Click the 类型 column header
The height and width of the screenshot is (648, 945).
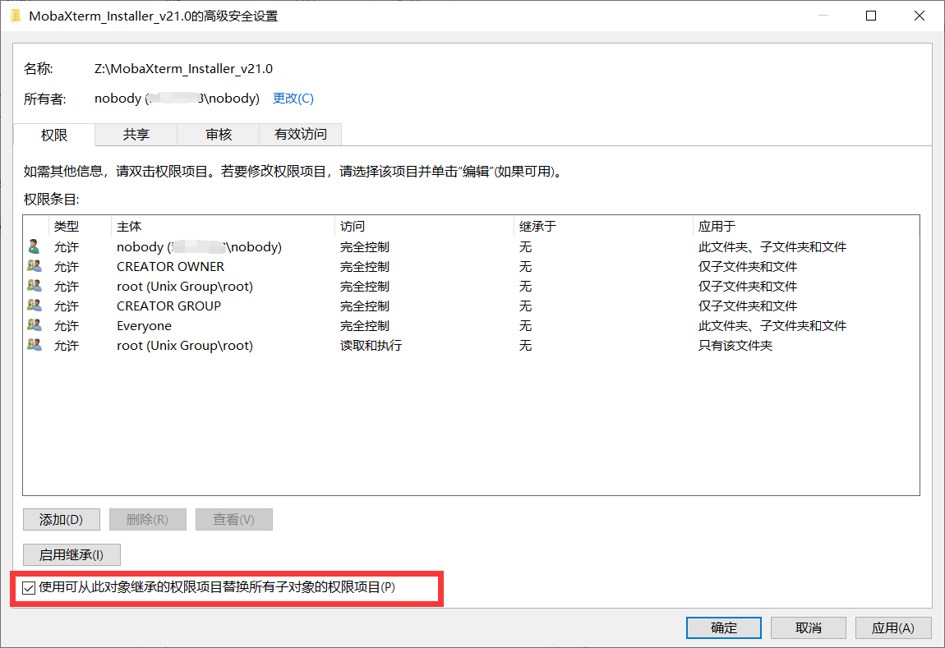click(80, 227)
